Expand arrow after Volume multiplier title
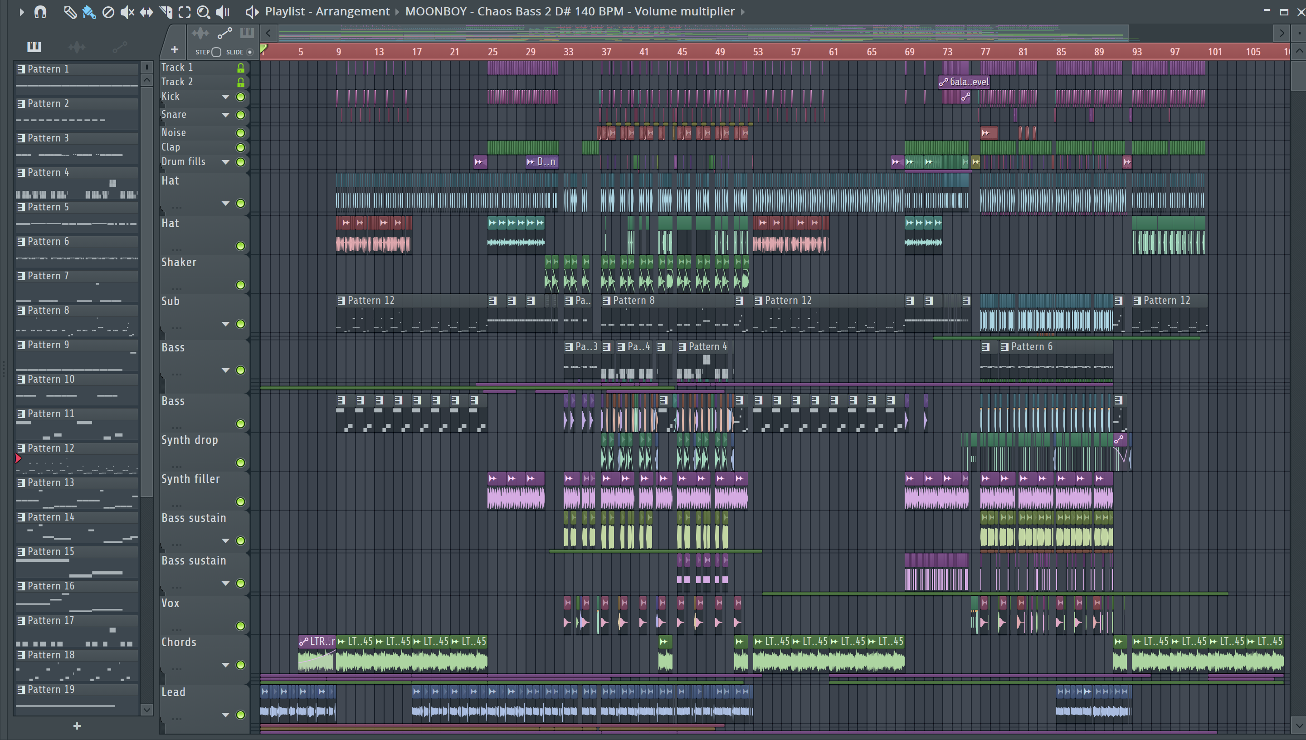 tap(742, 12)
